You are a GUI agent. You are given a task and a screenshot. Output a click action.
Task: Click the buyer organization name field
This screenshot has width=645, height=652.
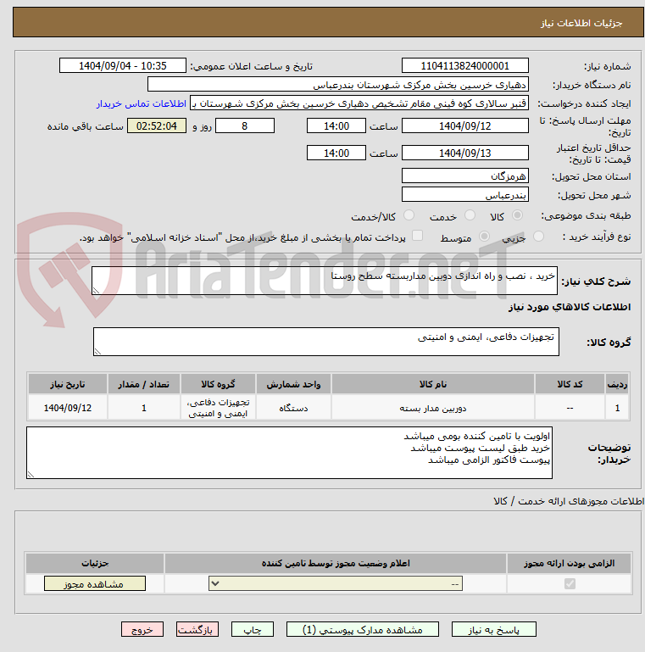338,85
